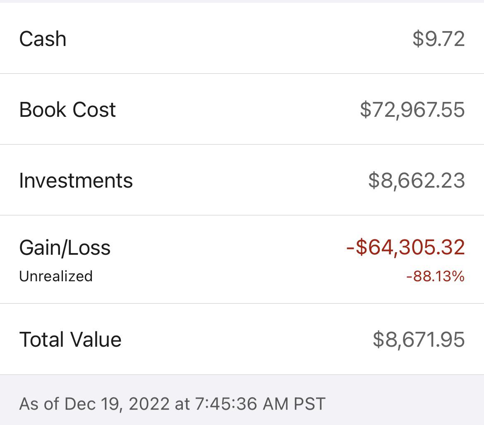Click the Gain/Loss label
The height and width of the screenshot is (425, 484).
click(65, 248)
